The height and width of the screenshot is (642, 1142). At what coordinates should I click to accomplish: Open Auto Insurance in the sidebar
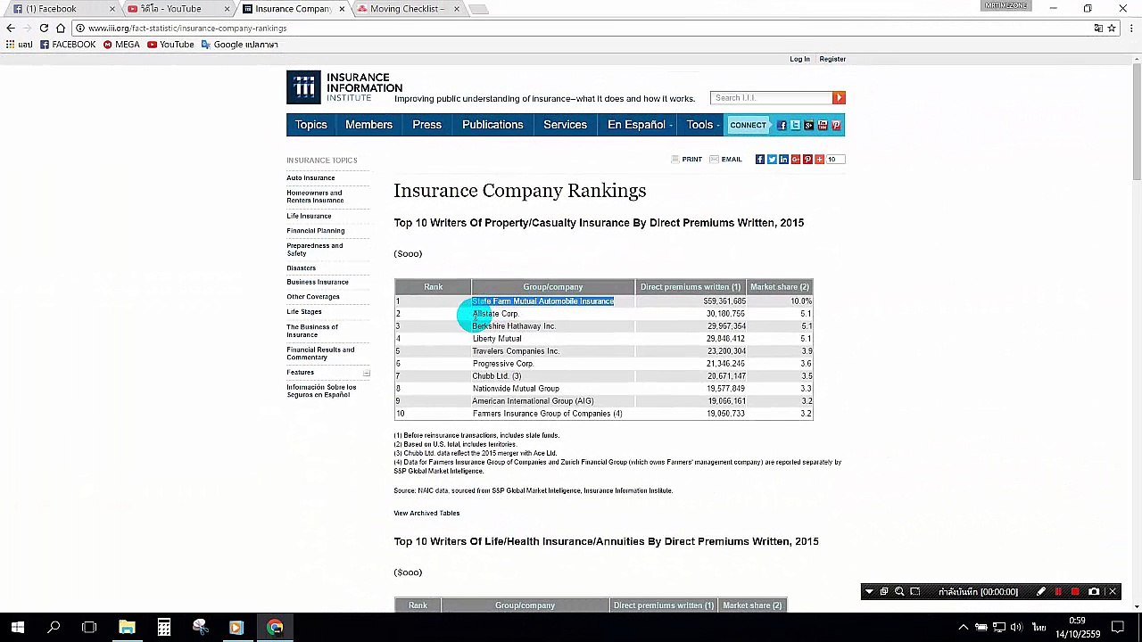[310, 178]
